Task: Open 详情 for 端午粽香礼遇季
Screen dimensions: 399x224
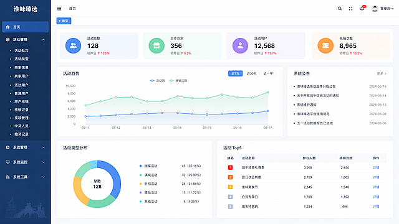Action: (x=376, y=167)
